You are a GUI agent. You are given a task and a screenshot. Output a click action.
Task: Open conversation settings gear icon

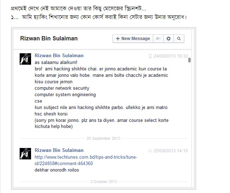169,39
